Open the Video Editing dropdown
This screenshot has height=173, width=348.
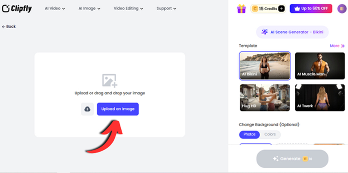(x=128, y=9)
